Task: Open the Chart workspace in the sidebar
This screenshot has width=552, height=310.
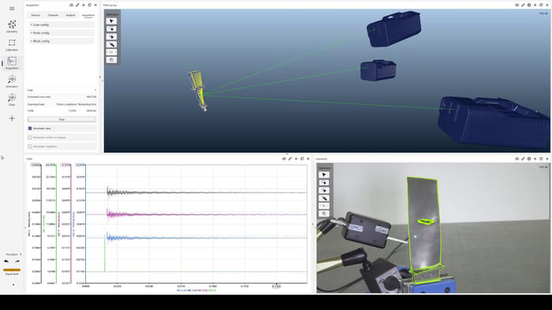Action: click(12, 99)
